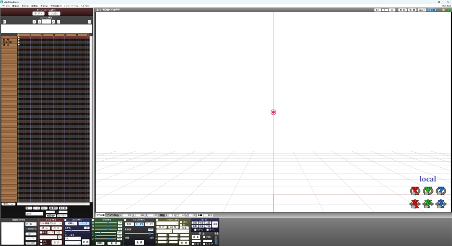This screenshot has height=246, width=452.
Task: Toggle the model display checkbox
Action: 41,232
